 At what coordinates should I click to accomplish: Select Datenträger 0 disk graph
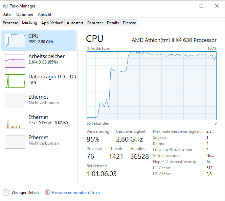coord(15,81)
